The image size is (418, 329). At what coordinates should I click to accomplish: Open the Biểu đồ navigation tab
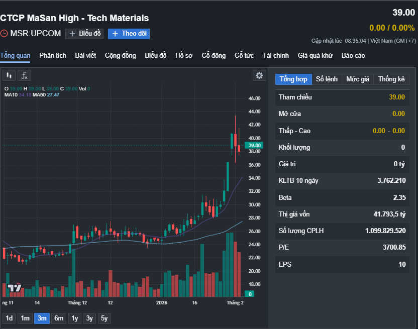pyautogui.click(x=155, y=55)
